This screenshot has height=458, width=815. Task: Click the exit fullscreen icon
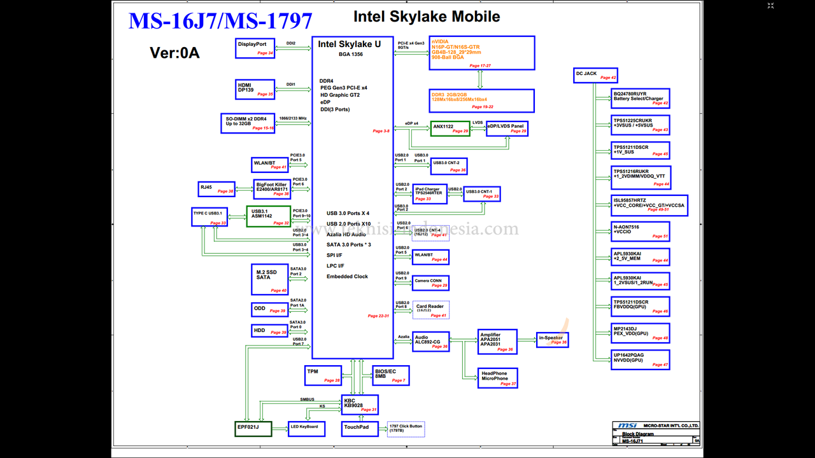pyautogui.click(x=770, y=6)
